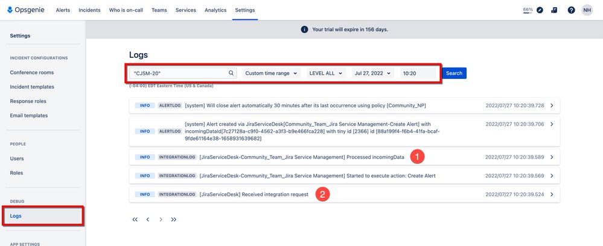Go to the last page of logs
The image size is (603, 246).
174,219
